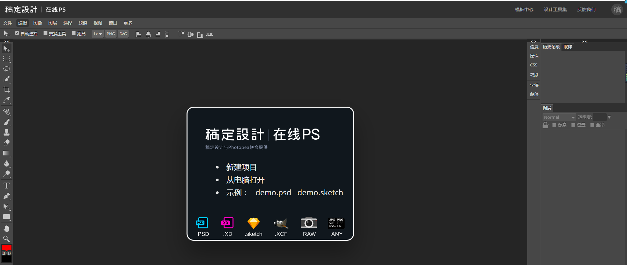Toggle 全部 lock all checkbox
The image size is (627, 265).
(592, 125)
